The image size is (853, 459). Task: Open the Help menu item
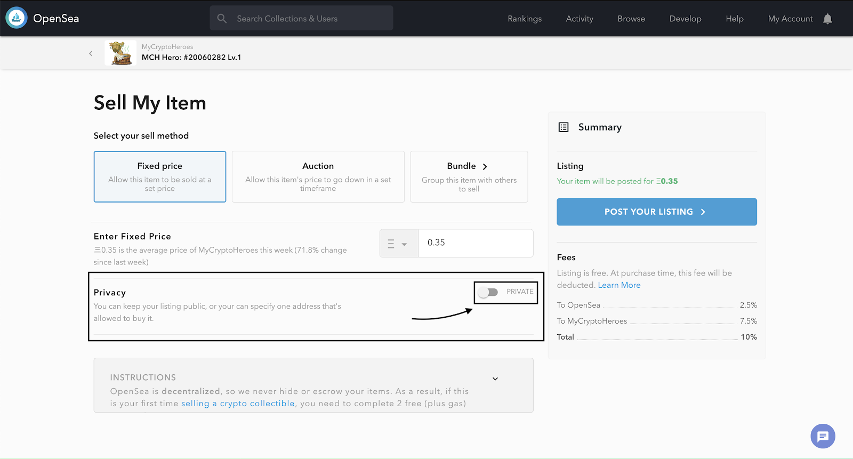click(x=735, y=19)
